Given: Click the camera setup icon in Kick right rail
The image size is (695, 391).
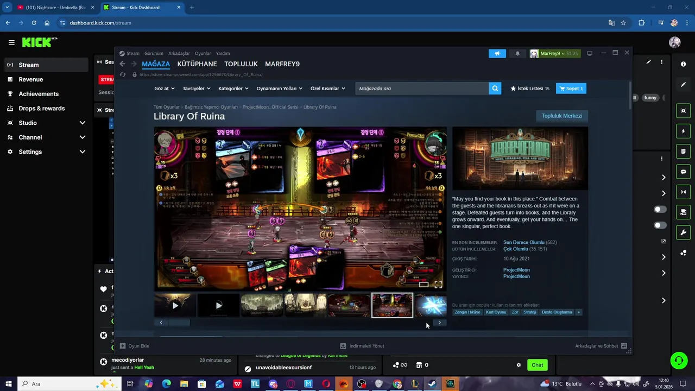Looking at the screenshot, I should (683, 212).
